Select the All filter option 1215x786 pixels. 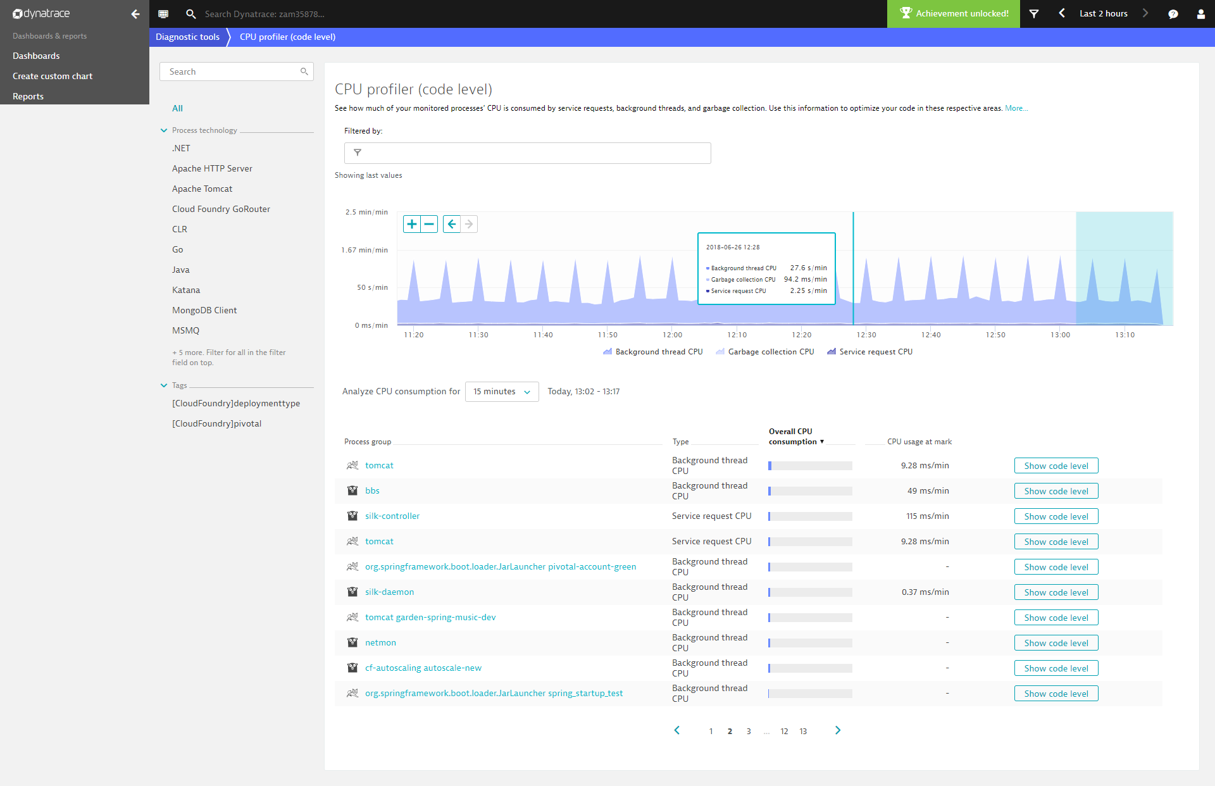[x=177, y=108]
